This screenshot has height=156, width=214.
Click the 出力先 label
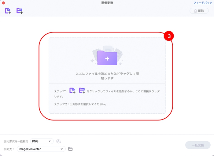tap(9, 149)
